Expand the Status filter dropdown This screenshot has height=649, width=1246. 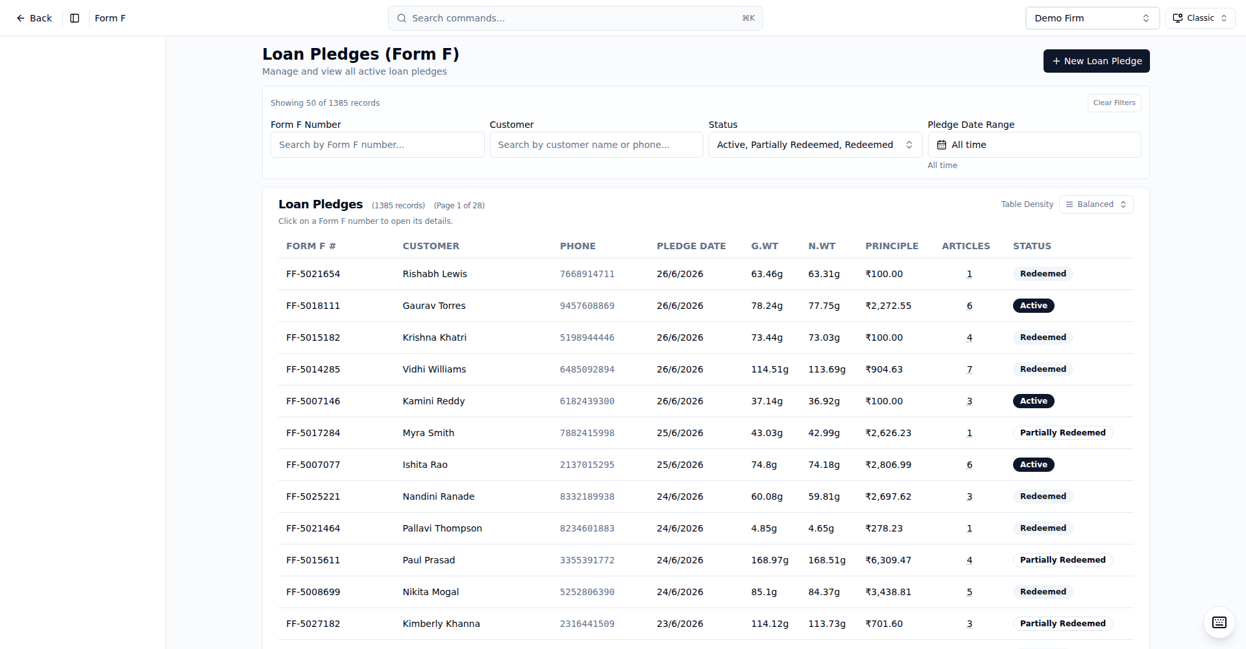pos(815,145)
